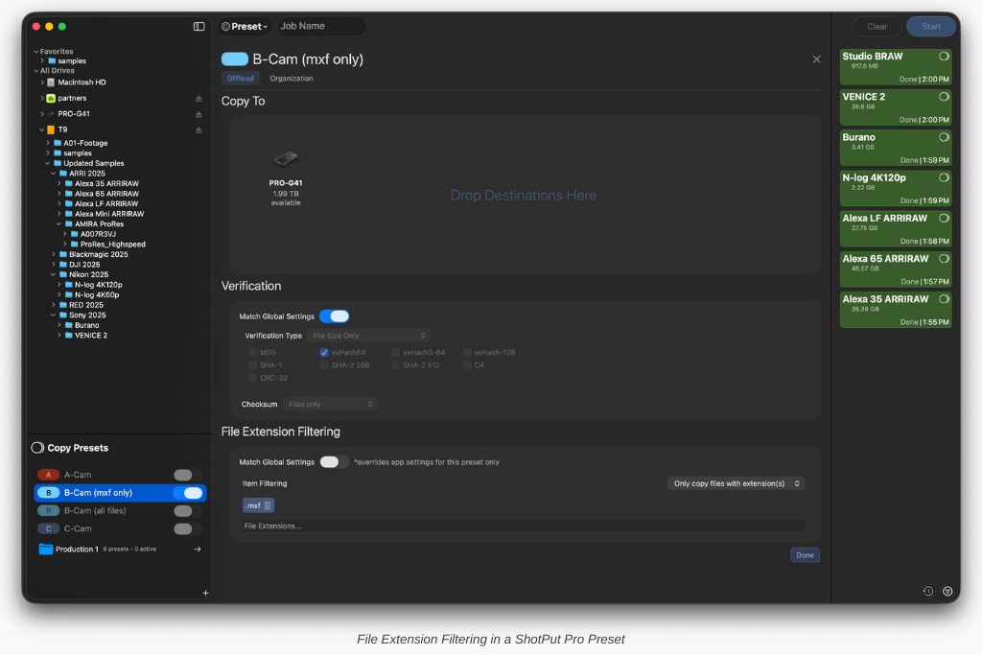Select the Offload tab
This screenshot has height=655, width=982.
pyautogui.click(x=241, y=79)
